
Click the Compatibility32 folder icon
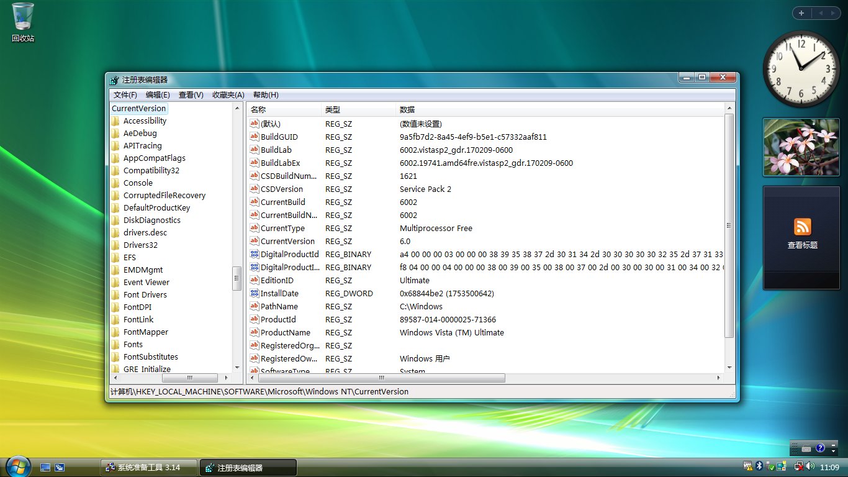[115, 171]
